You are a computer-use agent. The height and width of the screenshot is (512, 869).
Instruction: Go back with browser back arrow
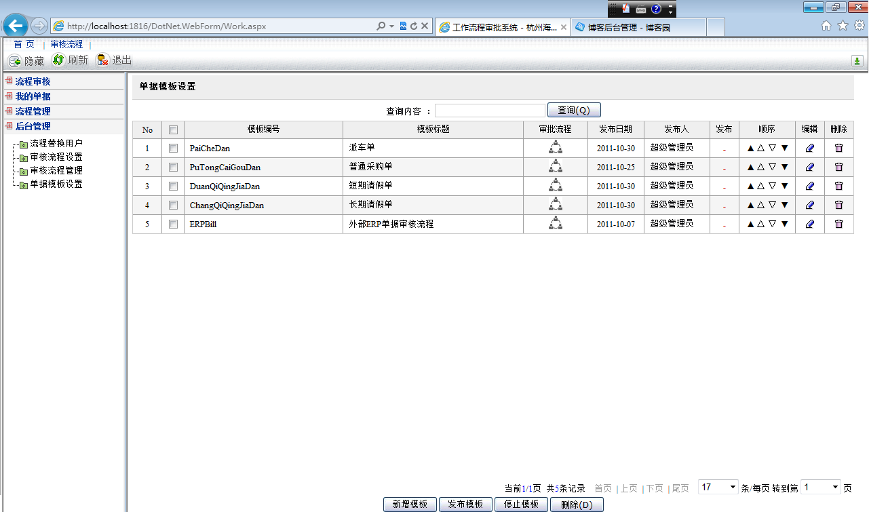(x=16, y=26)
